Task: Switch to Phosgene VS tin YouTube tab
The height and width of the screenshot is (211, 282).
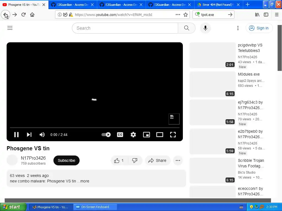Action: click(x=24, y=5)
